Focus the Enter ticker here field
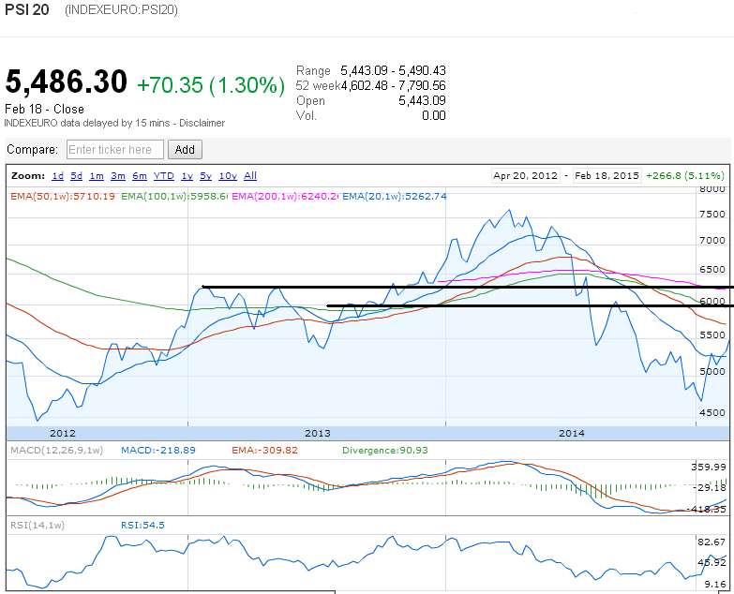This screenshot has width=734, height=594. tap(115, 150)
